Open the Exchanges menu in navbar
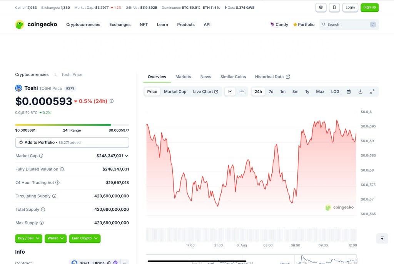Screen dimensions: 394x264 click(120, 25)
